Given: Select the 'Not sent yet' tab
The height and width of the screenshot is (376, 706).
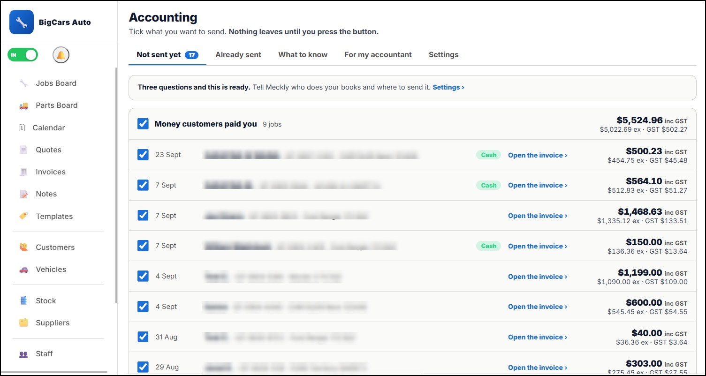Looking at the screenshot, I should click(x=167, y=55).
